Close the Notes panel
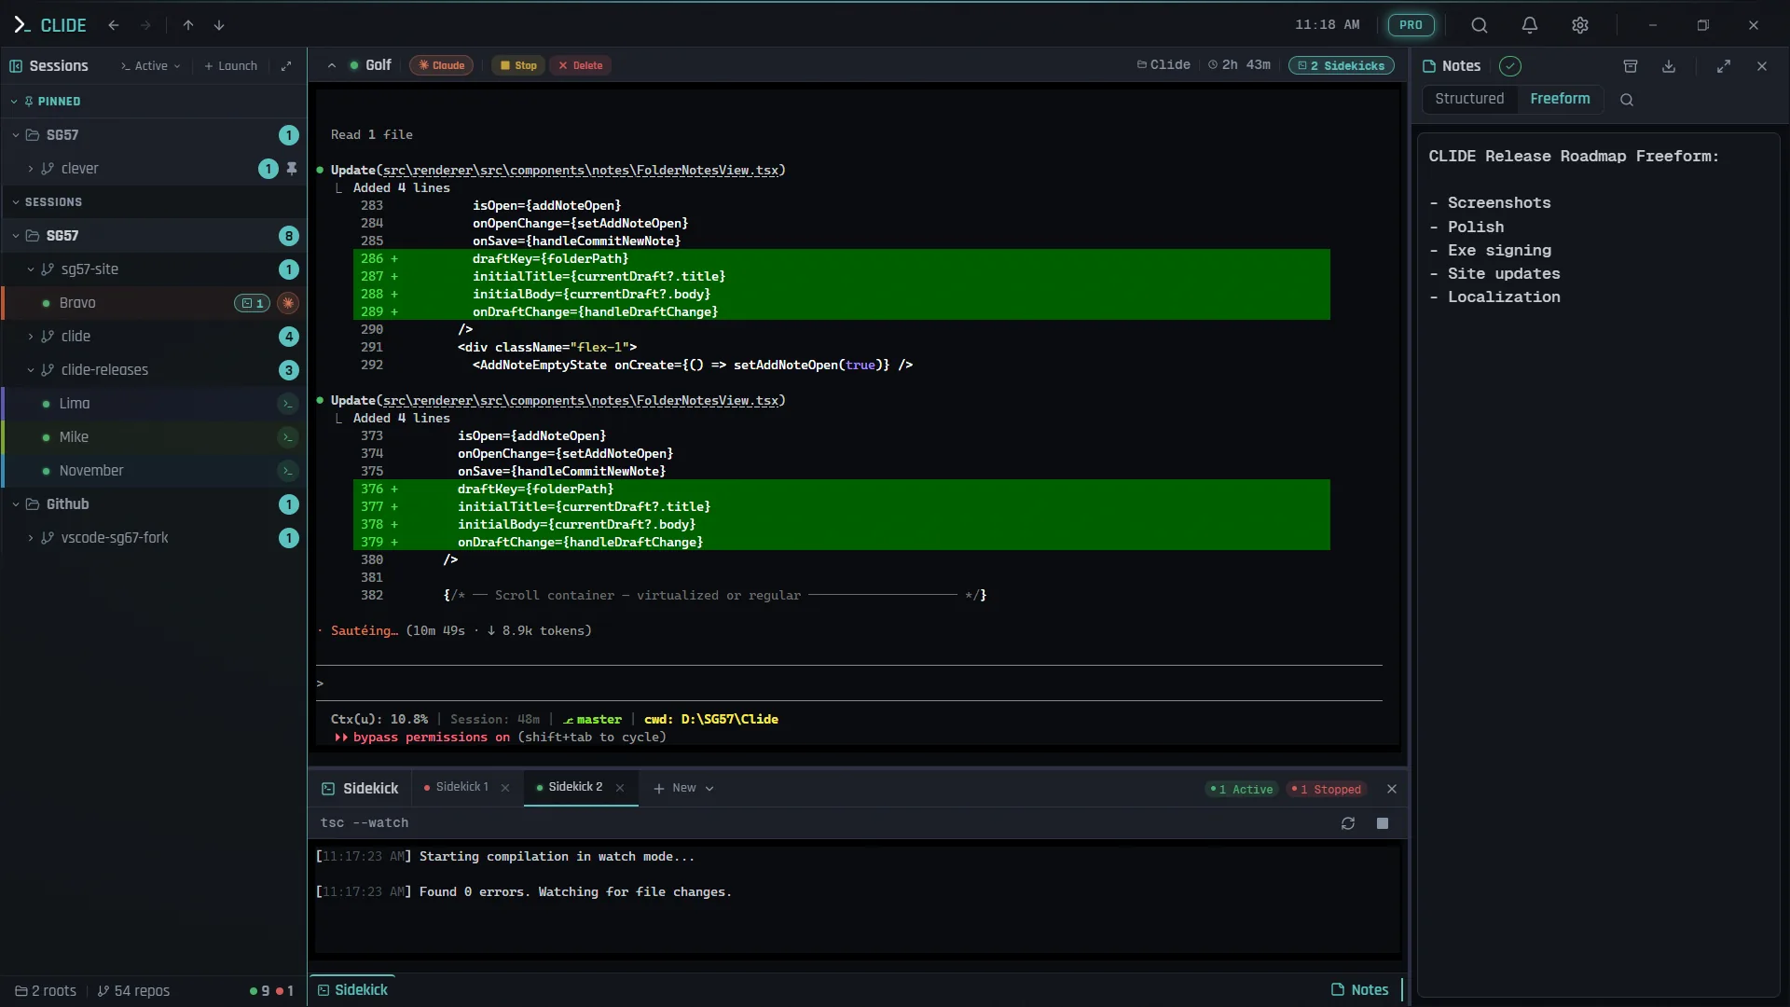1790x1007 pixels. point(1762,66)
